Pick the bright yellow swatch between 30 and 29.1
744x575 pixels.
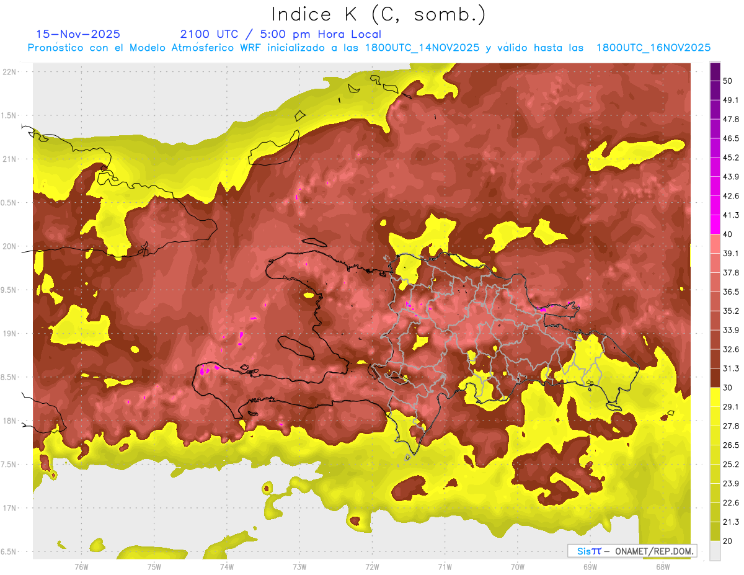[x=715, y=397]
